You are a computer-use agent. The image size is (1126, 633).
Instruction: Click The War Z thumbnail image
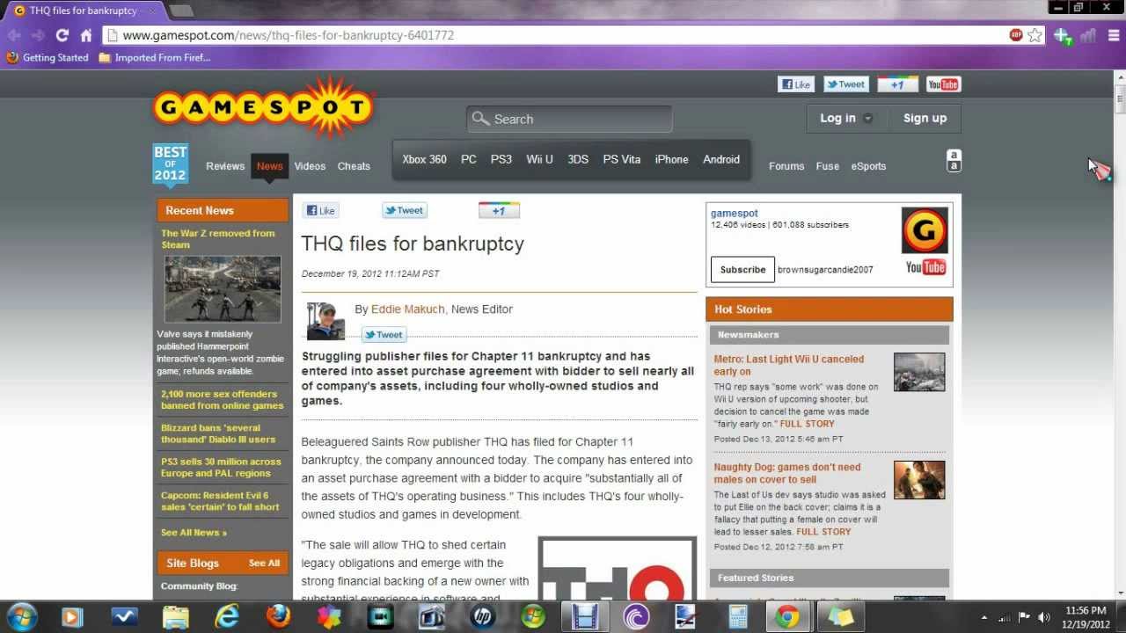[x=223, y=289]
